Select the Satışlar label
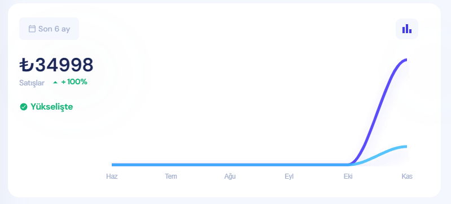Screen dimensions: 451x204 pos(32,83)
